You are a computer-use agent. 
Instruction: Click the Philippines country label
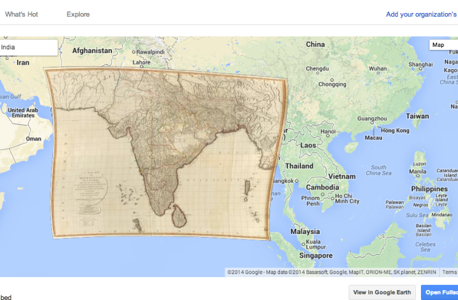(430, 189)
